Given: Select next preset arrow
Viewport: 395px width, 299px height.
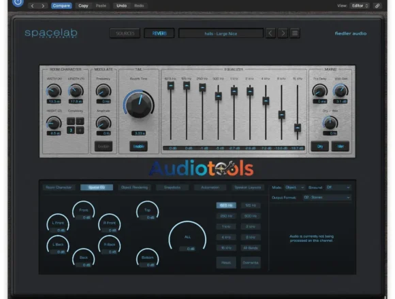Looking at the screenshot, I should pyautogui.click(x=283, y=33).
